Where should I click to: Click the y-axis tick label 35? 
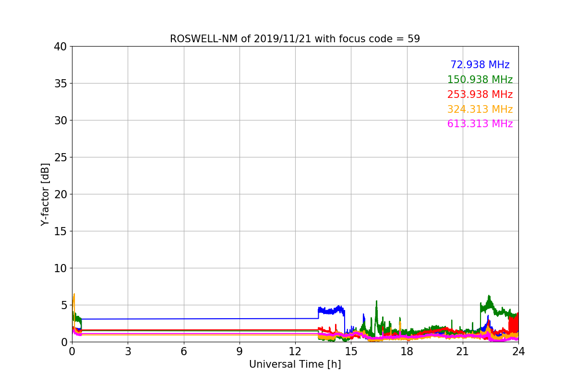coord(60,84)
